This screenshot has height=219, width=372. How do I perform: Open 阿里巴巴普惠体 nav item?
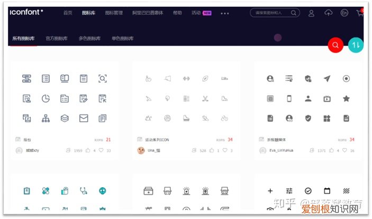[148, 13]
